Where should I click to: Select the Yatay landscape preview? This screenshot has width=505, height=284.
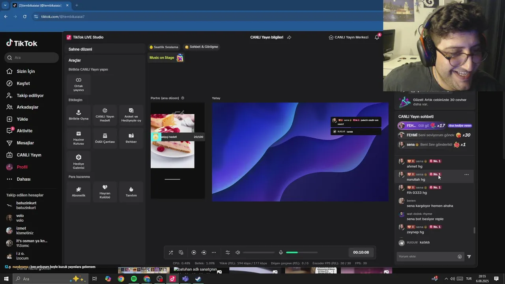[x=300, y=152]
